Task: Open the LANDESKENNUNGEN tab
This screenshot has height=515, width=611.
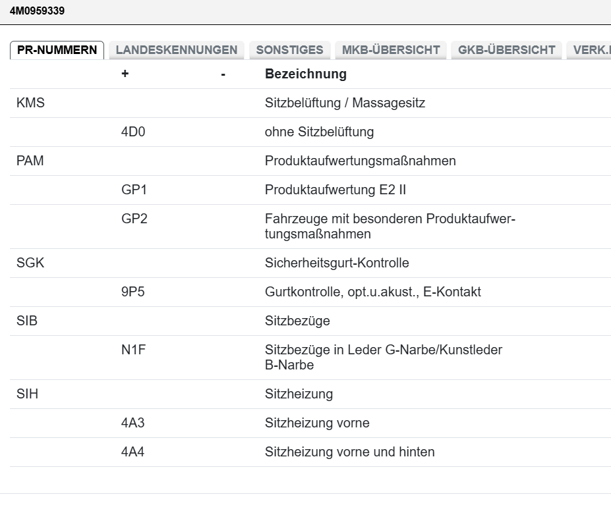Action: point(176,50)
